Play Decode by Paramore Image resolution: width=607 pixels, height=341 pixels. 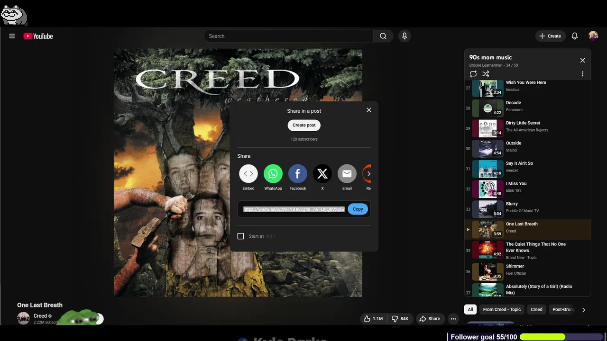coord(527,108)
